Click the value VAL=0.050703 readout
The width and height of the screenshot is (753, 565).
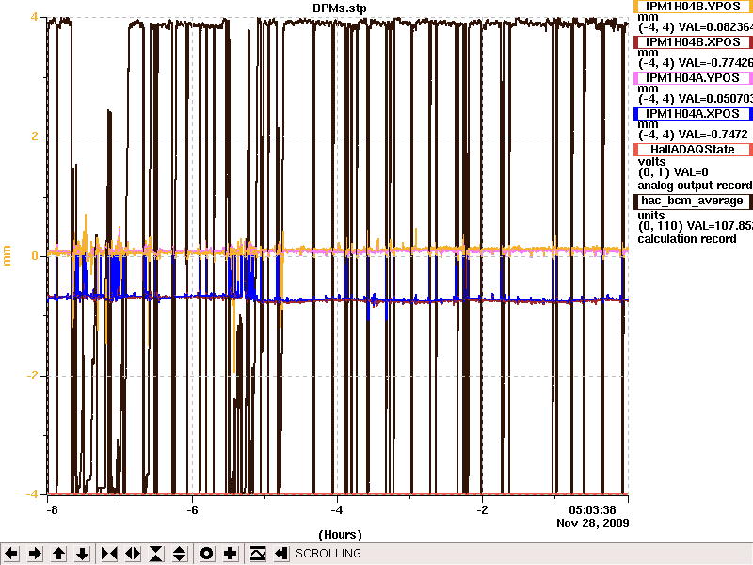[715, 99]
